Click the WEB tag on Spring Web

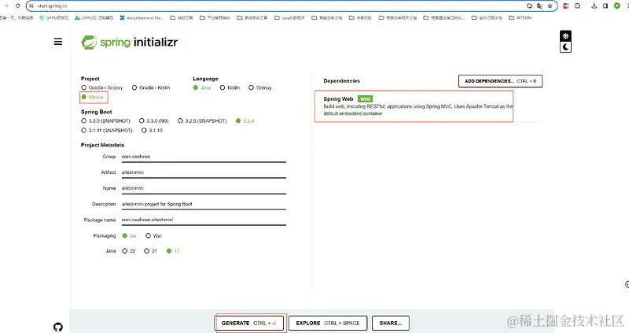click(365, 99)
